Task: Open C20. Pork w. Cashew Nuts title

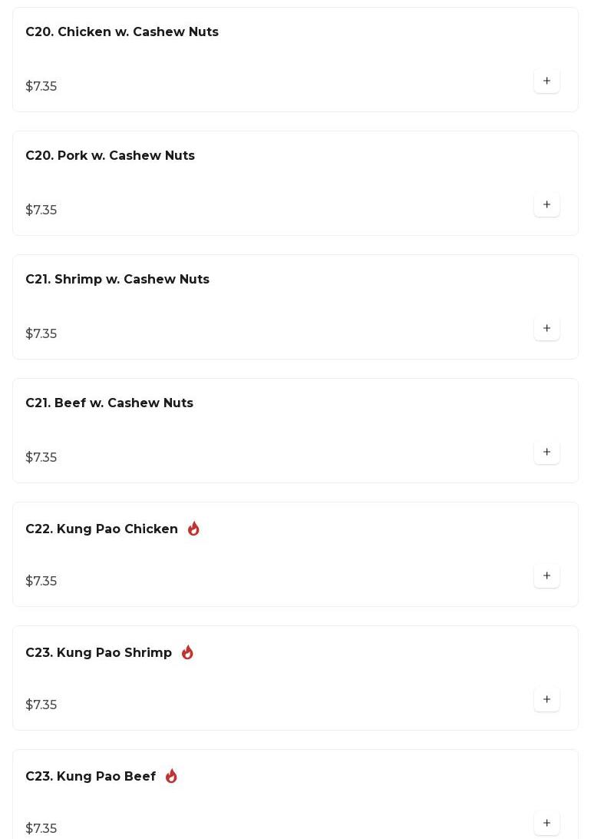Action: [110, 155]
